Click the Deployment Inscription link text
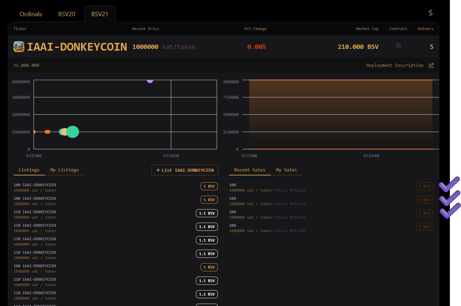Viewport: 461px width, 306px height. (395, 65)
